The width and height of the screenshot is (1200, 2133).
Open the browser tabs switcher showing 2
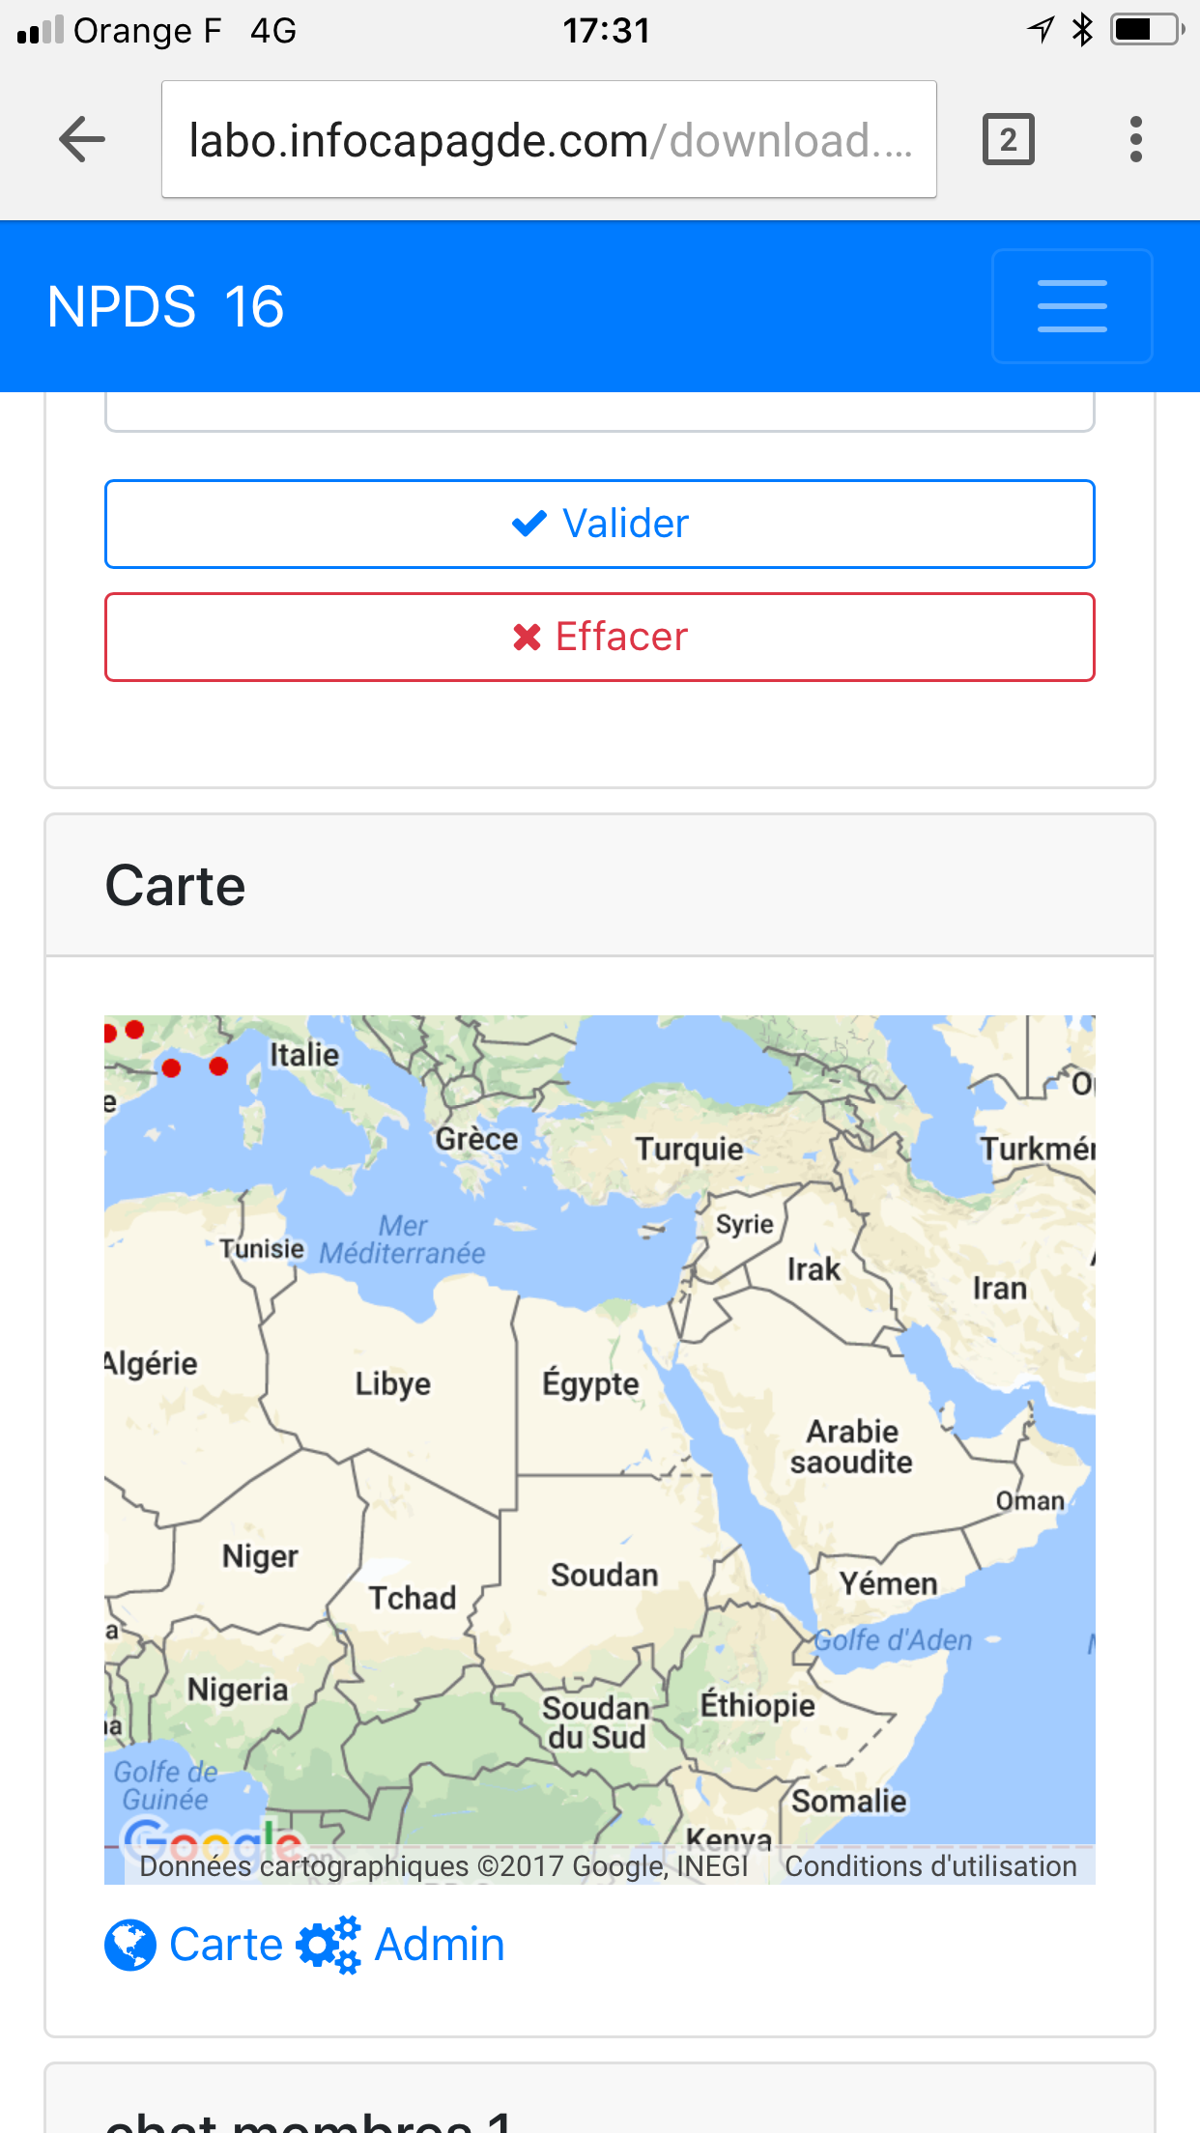tap(1009, 140)
